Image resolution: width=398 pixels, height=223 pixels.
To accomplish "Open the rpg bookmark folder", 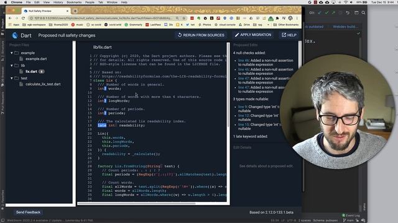I will pos(257,25).
